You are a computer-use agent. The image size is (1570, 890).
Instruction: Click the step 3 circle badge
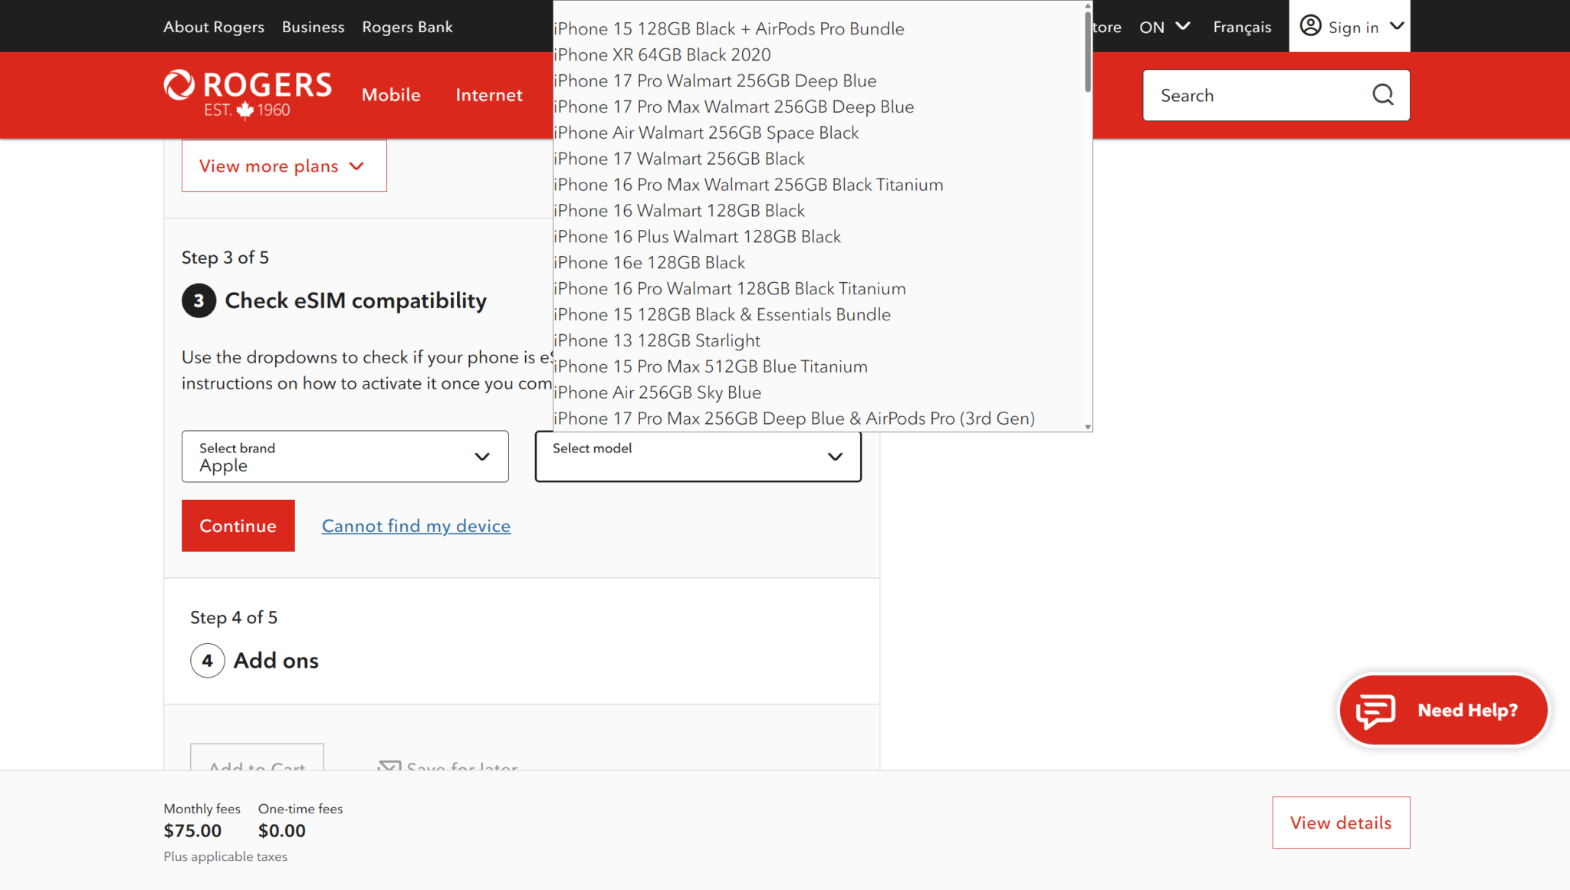coord(199,300)
